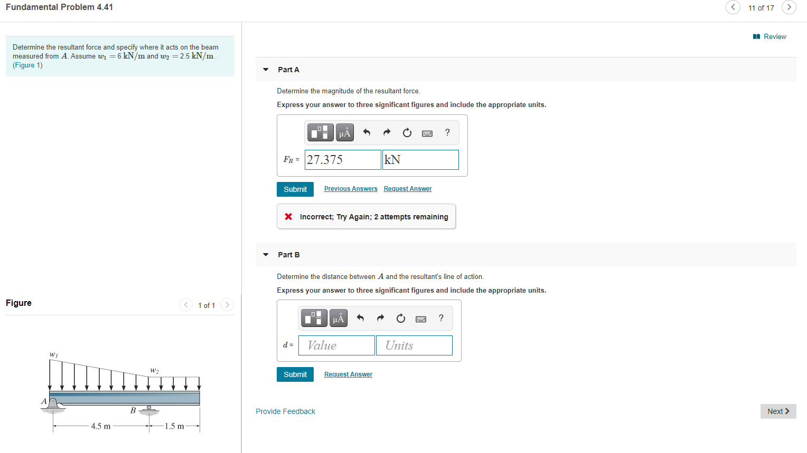
Task: Show previous figure
Action: coord(186,305)
